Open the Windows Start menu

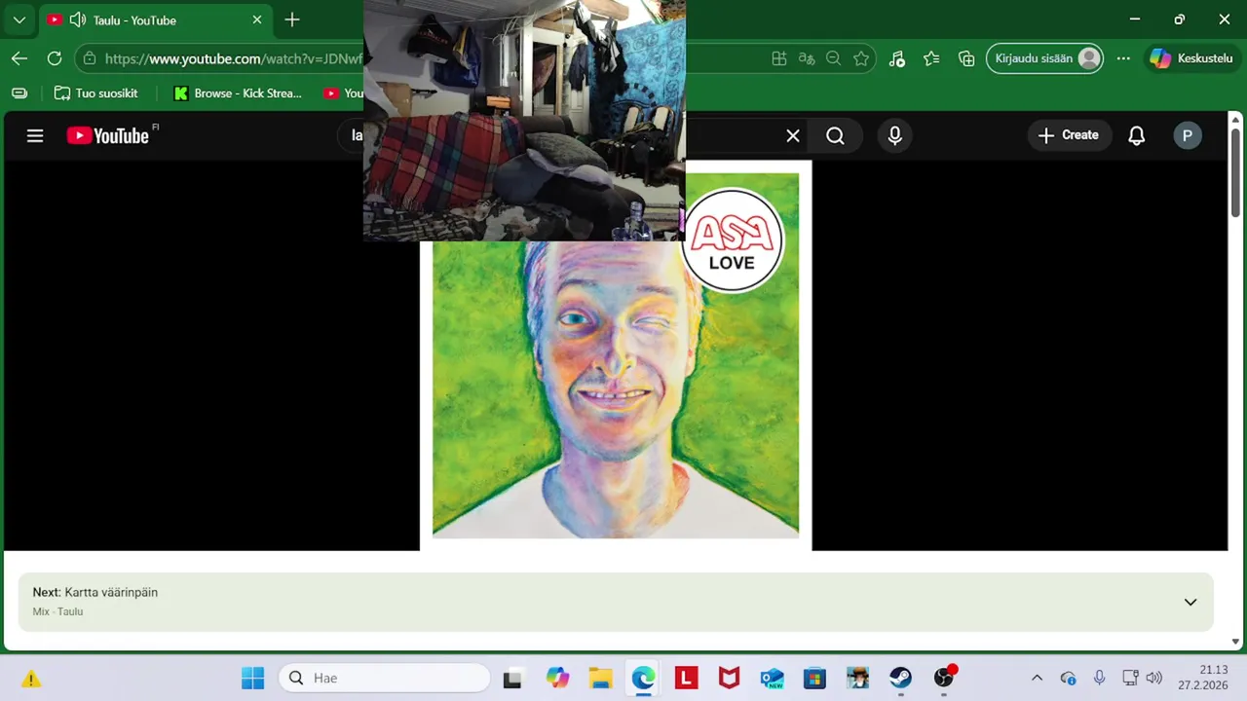tap(252, 678)
